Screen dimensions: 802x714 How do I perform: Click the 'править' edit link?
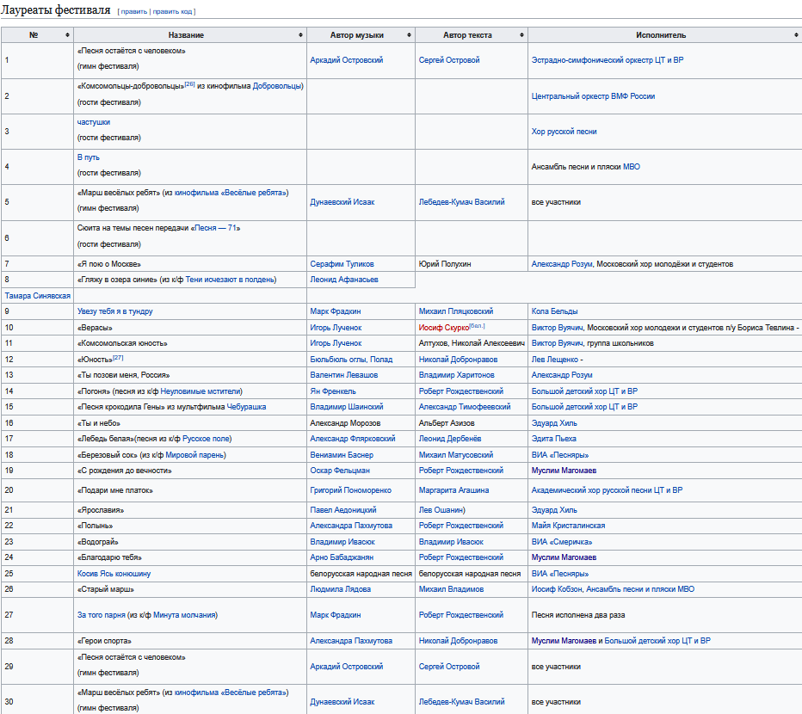[134, 12]
